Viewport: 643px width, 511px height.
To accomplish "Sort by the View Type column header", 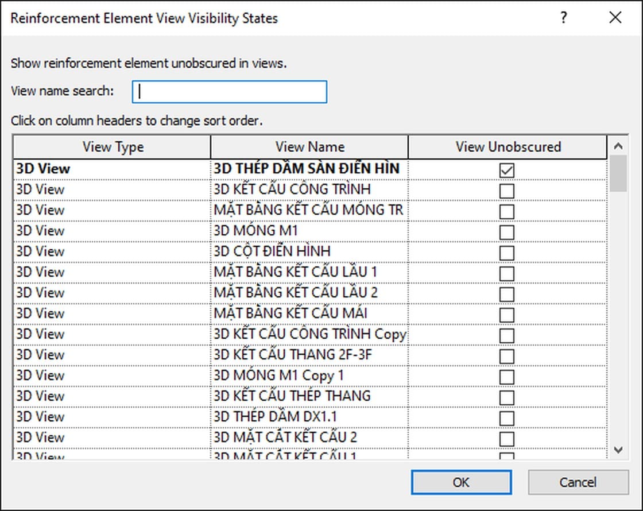I will coord(113,147).
